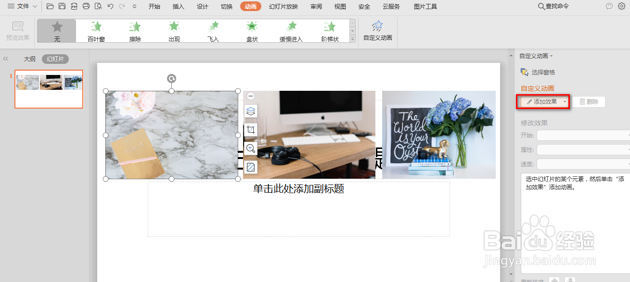
Task: Open the 审阅 ribbon tab
Action: pos(316,6)
